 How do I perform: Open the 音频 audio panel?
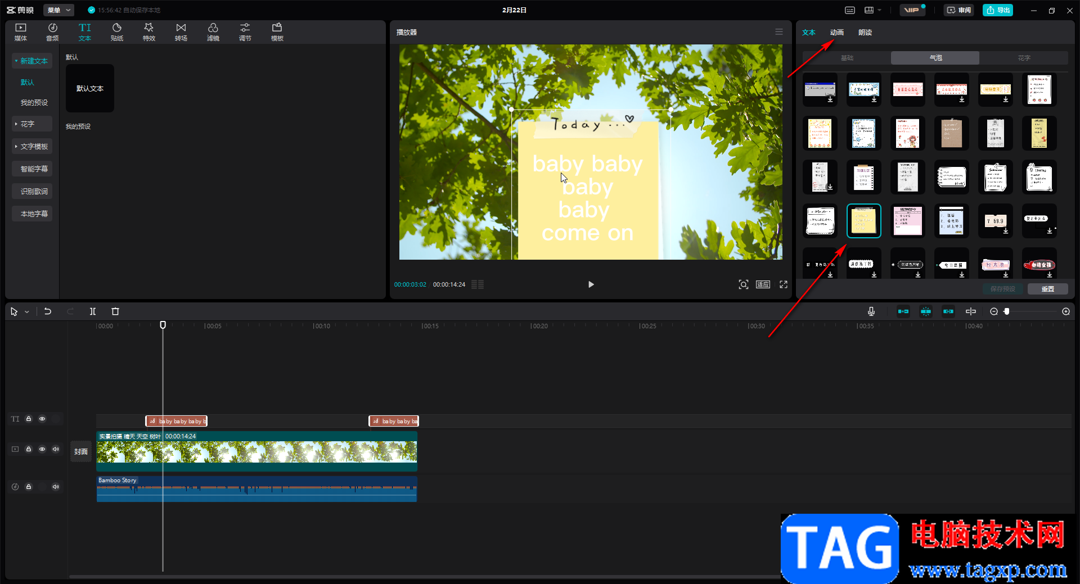(52, 32)
